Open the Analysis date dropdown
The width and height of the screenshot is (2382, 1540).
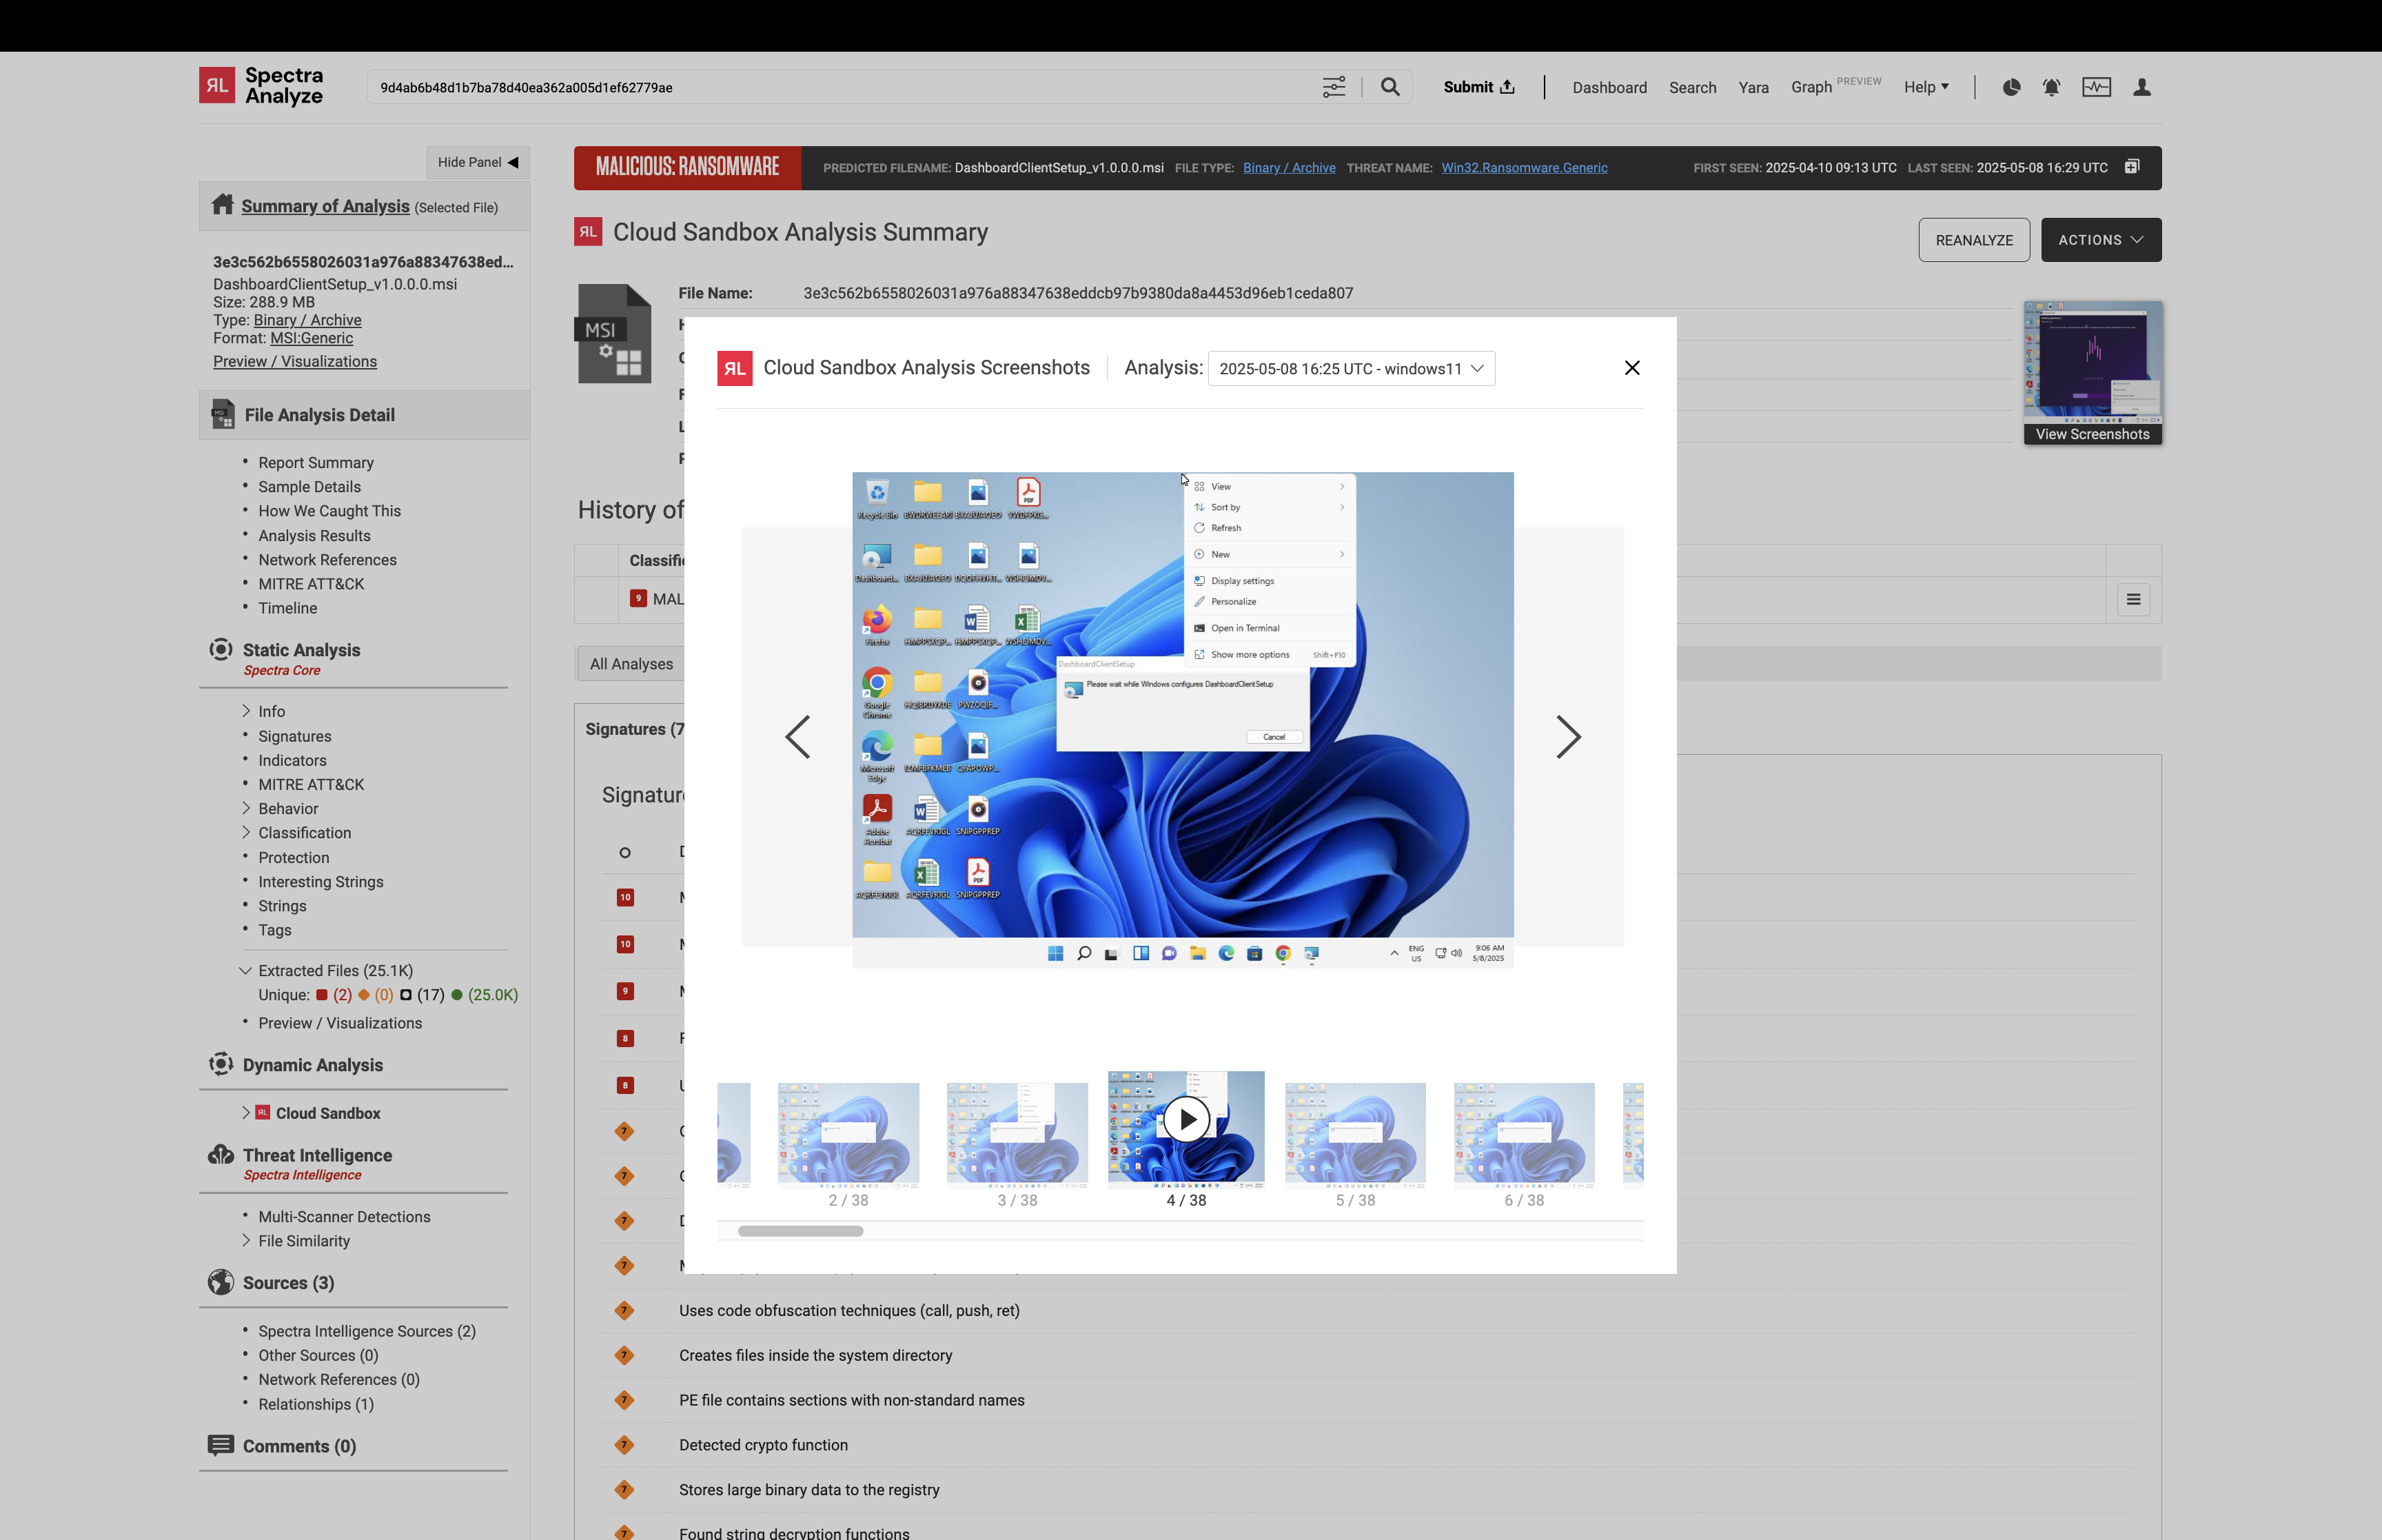1350,369
